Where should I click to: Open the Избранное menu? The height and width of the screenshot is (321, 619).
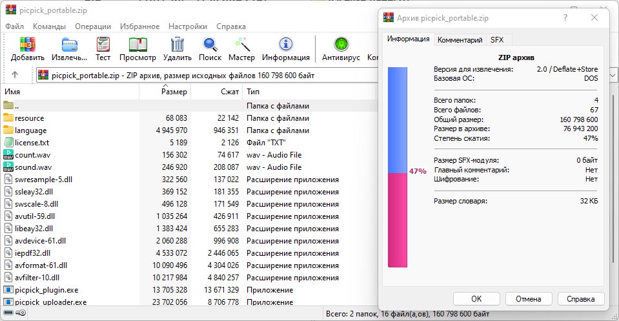140,26
